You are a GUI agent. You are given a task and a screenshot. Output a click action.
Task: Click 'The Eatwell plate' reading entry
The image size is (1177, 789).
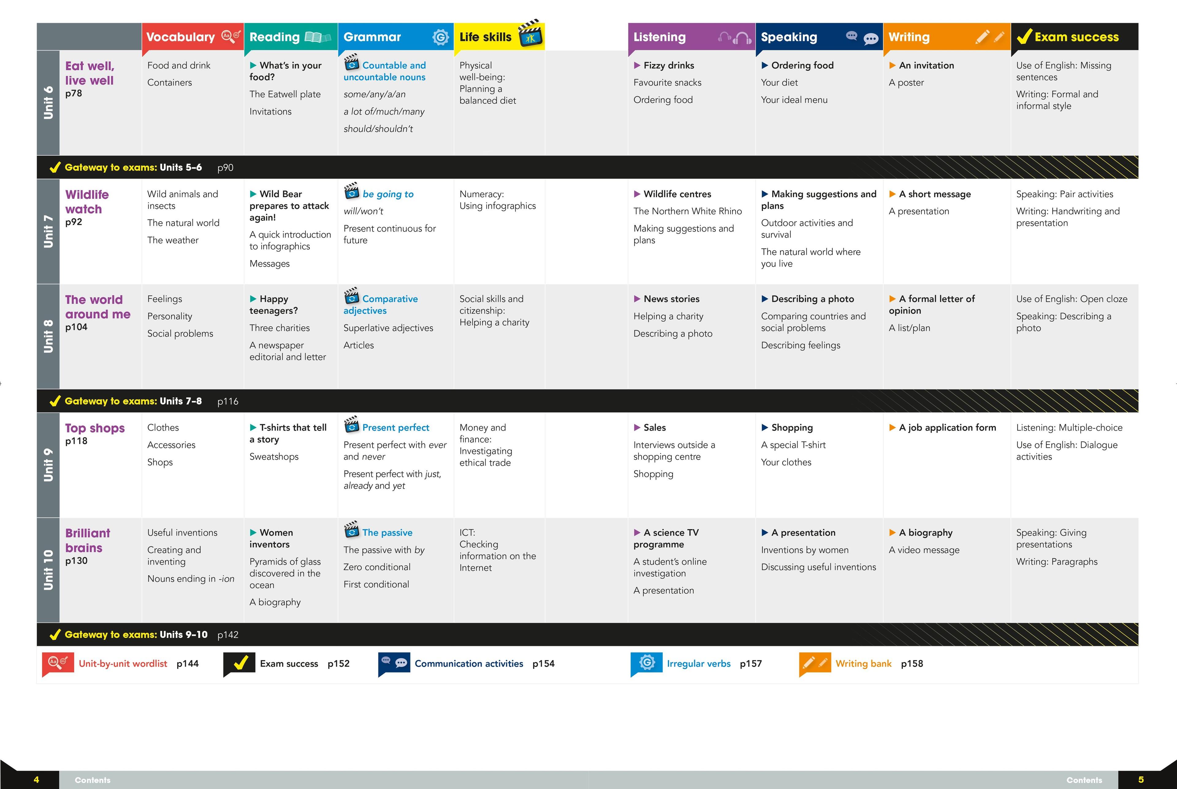(285, 94)
